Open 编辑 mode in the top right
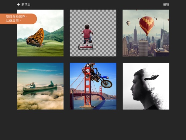The width and height of the screenshot is (186, 140). [166, 4]
